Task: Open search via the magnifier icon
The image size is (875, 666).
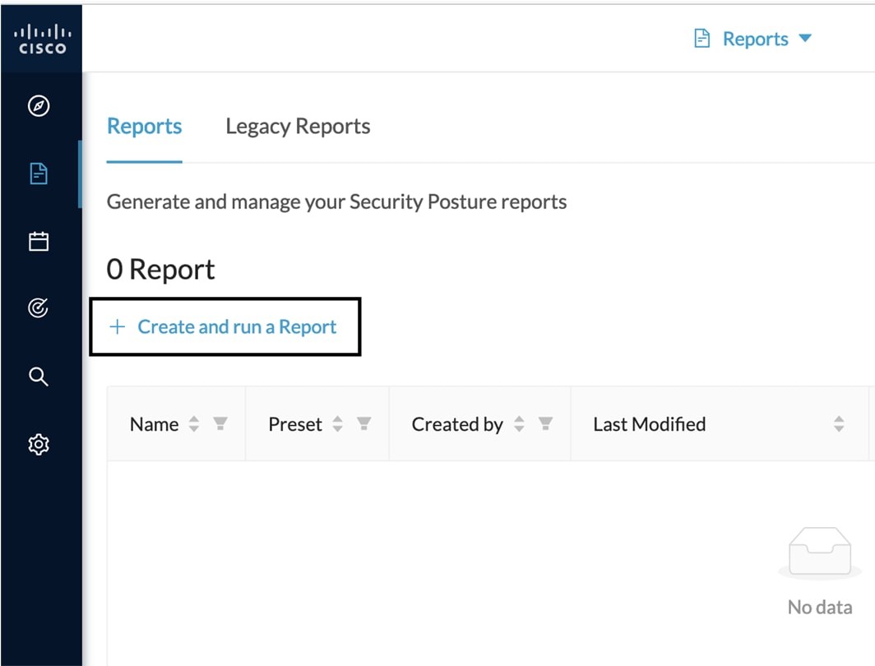Action: coord(39,377)
